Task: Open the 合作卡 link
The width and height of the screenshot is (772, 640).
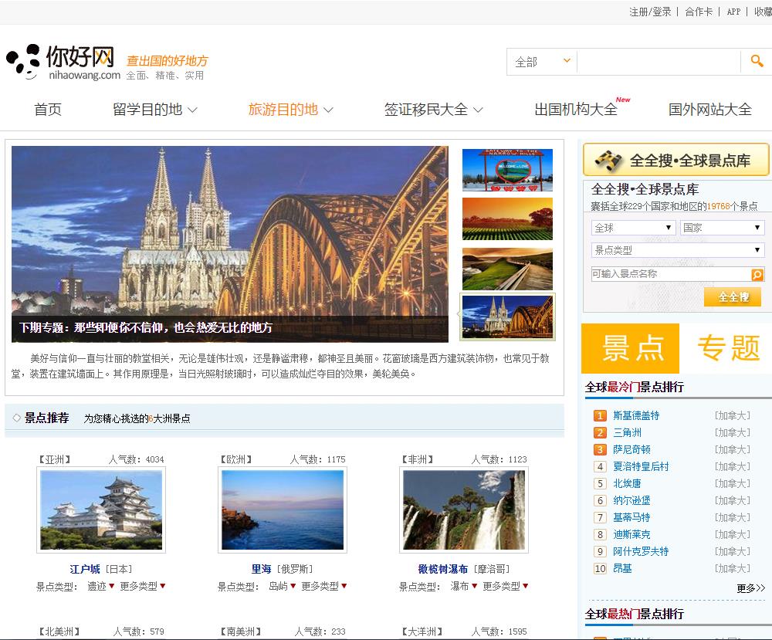Action: 699,12
